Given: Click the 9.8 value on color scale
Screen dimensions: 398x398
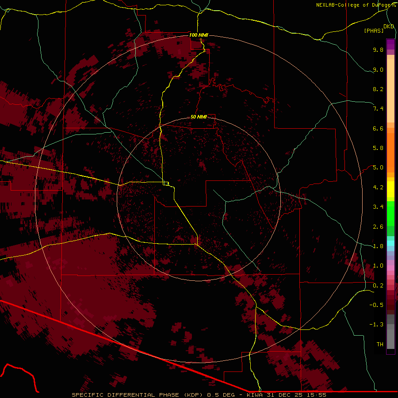Looking at the screenshot, I should tap(378, 50).
